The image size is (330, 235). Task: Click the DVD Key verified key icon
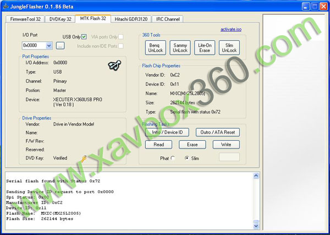pyautogui.click(x=84, y=159)
